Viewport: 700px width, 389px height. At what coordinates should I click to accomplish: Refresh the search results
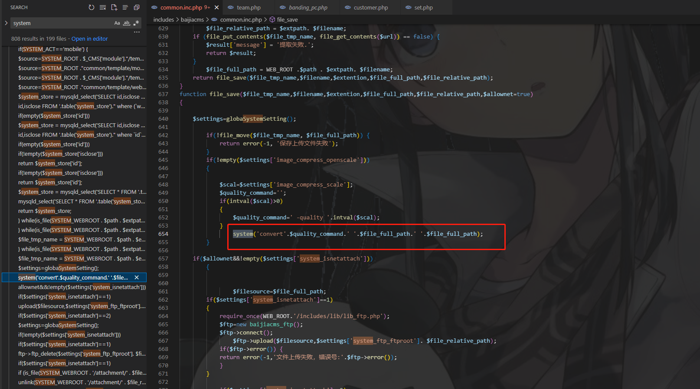91,7
